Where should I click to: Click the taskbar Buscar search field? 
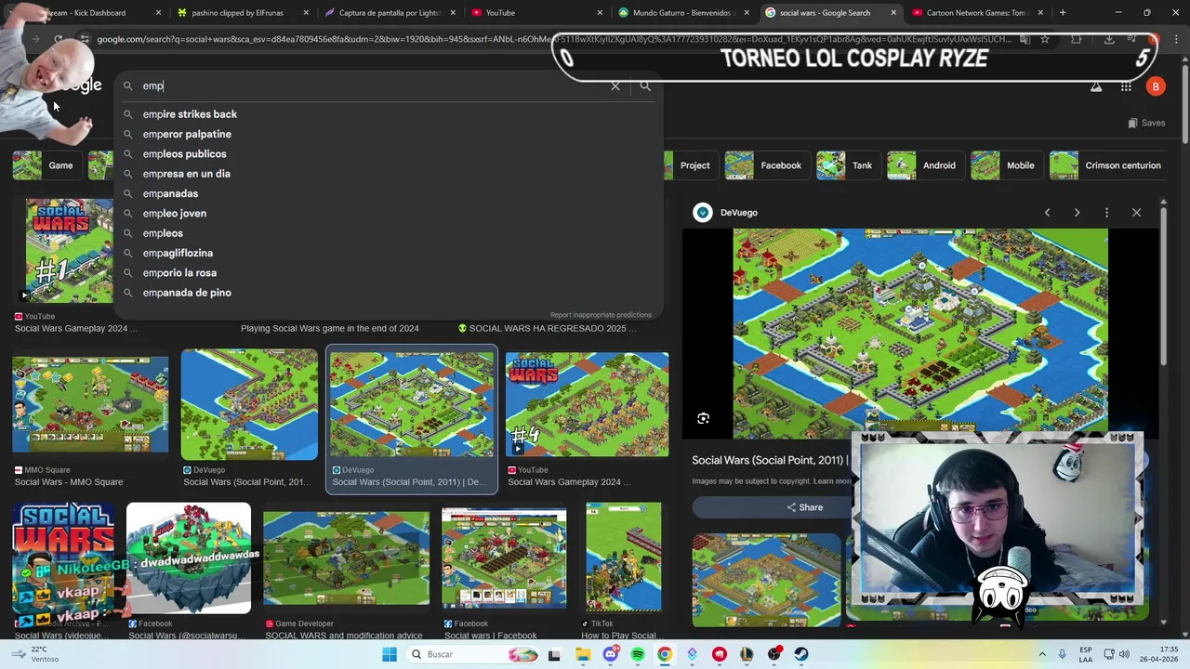472,654
